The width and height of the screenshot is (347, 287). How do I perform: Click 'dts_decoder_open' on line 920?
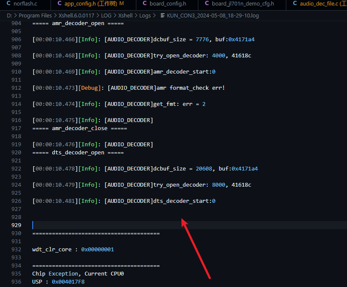click(x=78, y=153)
